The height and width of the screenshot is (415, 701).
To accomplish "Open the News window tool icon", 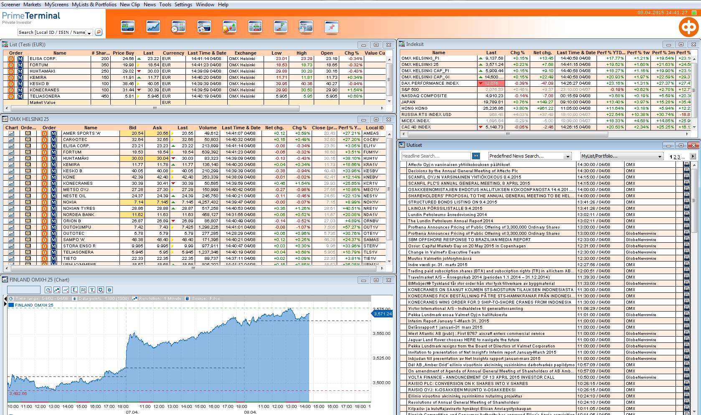I will coord(306,27).
